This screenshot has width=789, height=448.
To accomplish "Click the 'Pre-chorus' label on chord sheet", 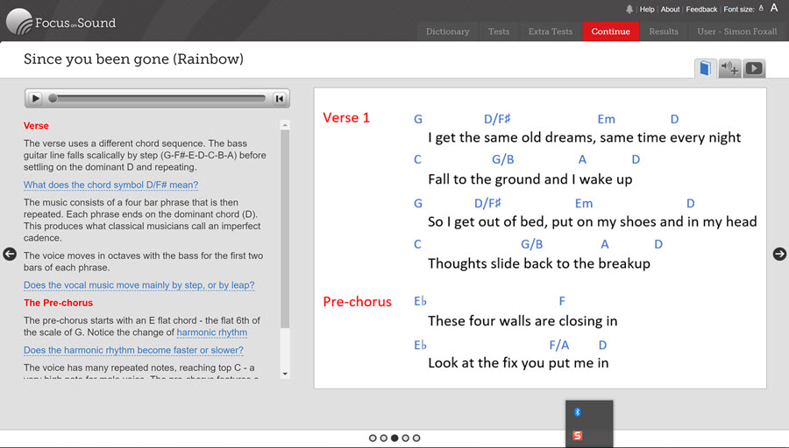I will coord(358,301).
